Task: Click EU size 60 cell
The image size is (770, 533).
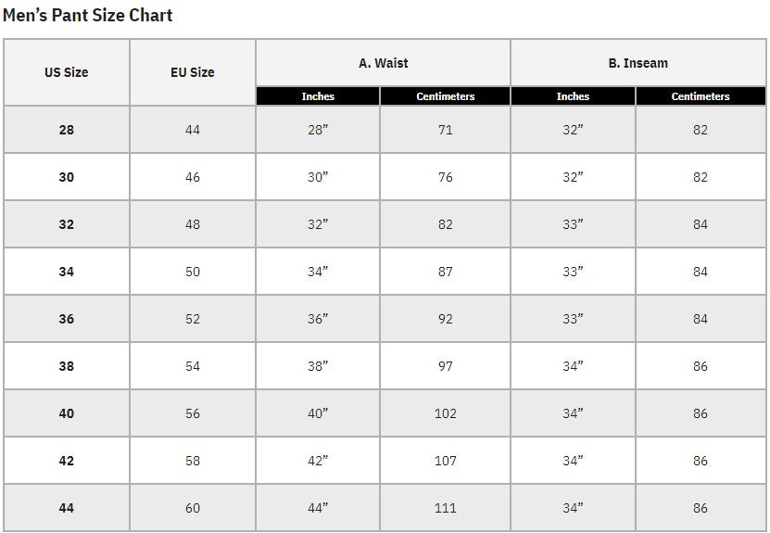Action: pos(193,508)
